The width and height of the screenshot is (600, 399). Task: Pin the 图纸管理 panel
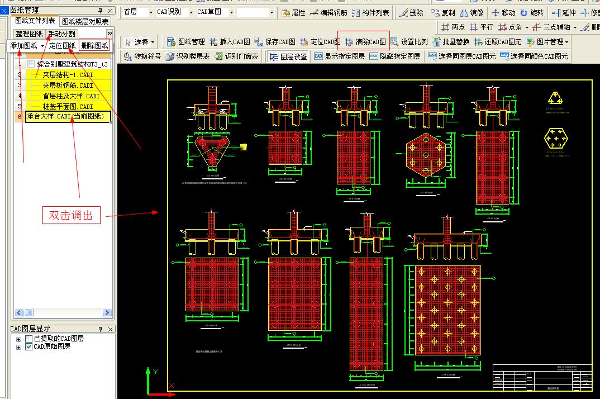101,11
